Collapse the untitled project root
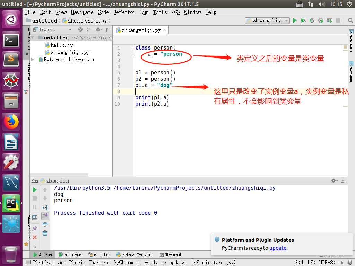This screenshot has height=266, width=355. coord(33,37)
